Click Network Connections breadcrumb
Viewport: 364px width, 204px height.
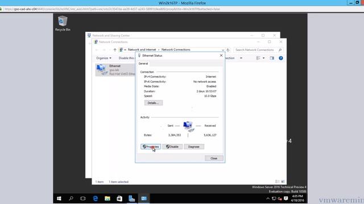[176, 50]
